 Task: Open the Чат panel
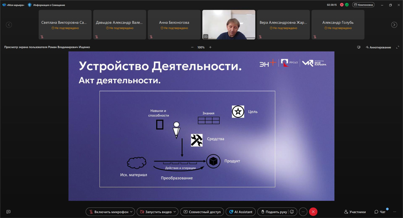pos(380,212)
